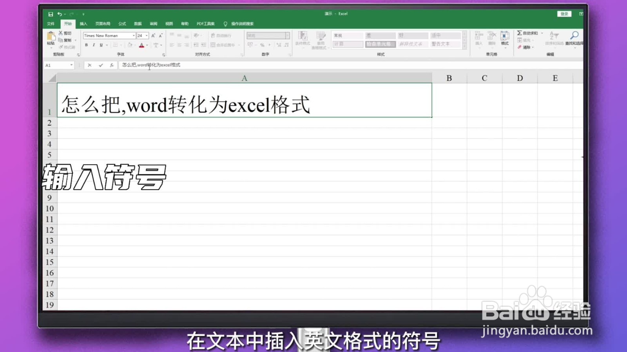This screenshot has height=352, width=627.
Task: Increase font size with larger A icon
Action: [153, 36]
